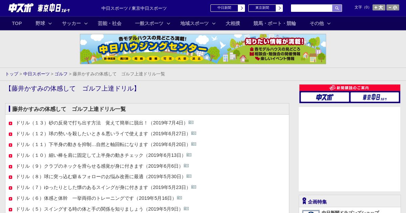
Task: Click the 中日ハウジングセンター banner ad
Action: [x=203, y=49]
